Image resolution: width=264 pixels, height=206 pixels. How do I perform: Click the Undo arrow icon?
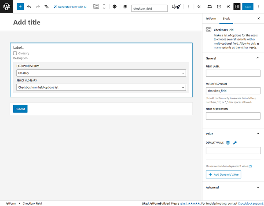pos(29,7)
